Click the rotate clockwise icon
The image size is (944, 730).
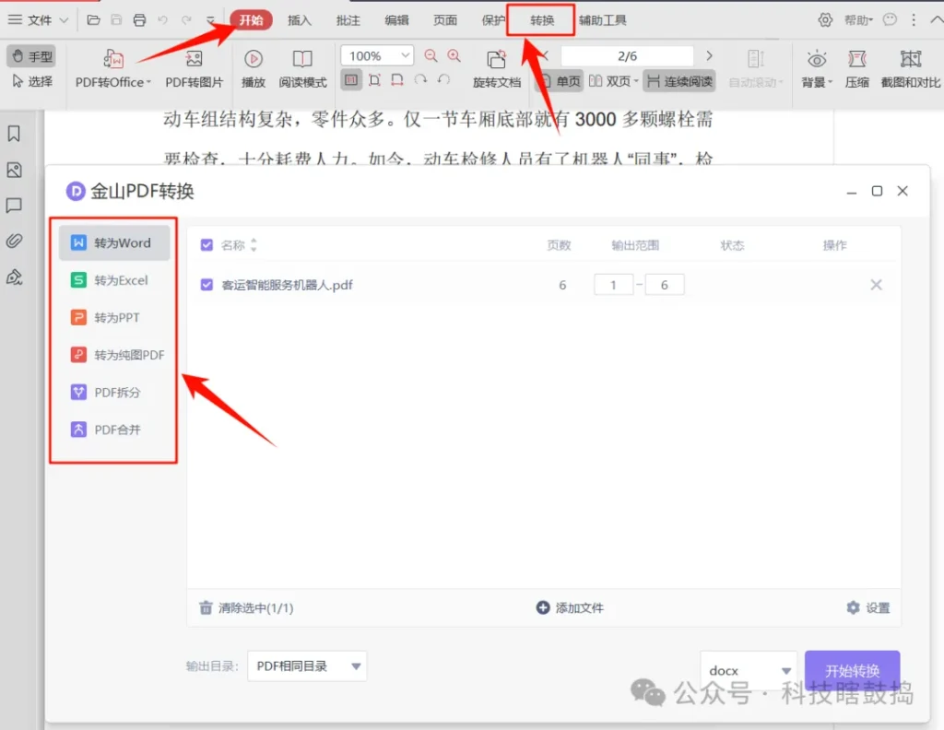[x=420, y=79]
